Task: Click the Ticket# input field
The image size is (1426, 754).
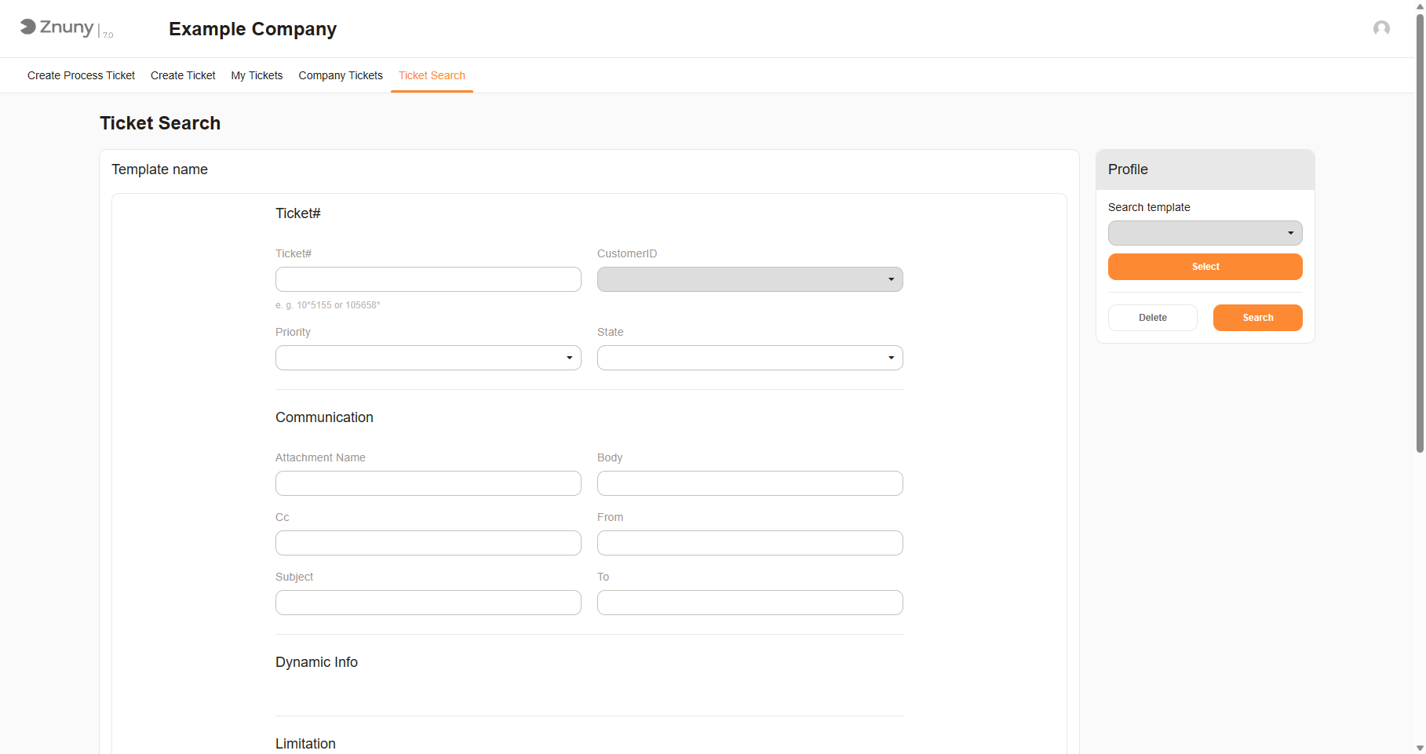Action: pos(428,279)
